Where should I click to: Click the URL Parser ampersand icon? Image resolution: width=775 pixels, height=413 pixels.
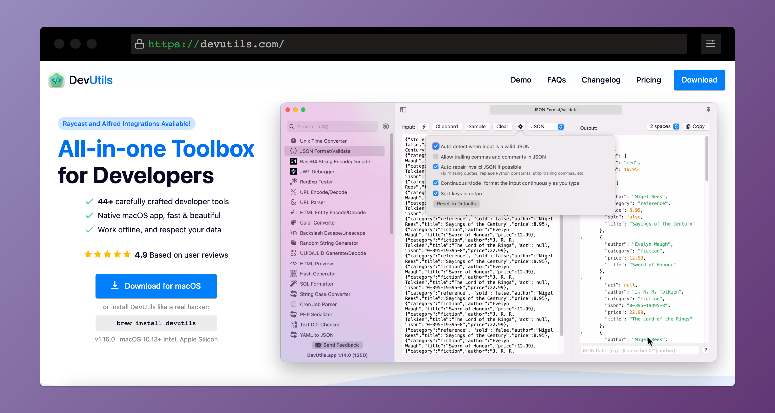(293, 202)
